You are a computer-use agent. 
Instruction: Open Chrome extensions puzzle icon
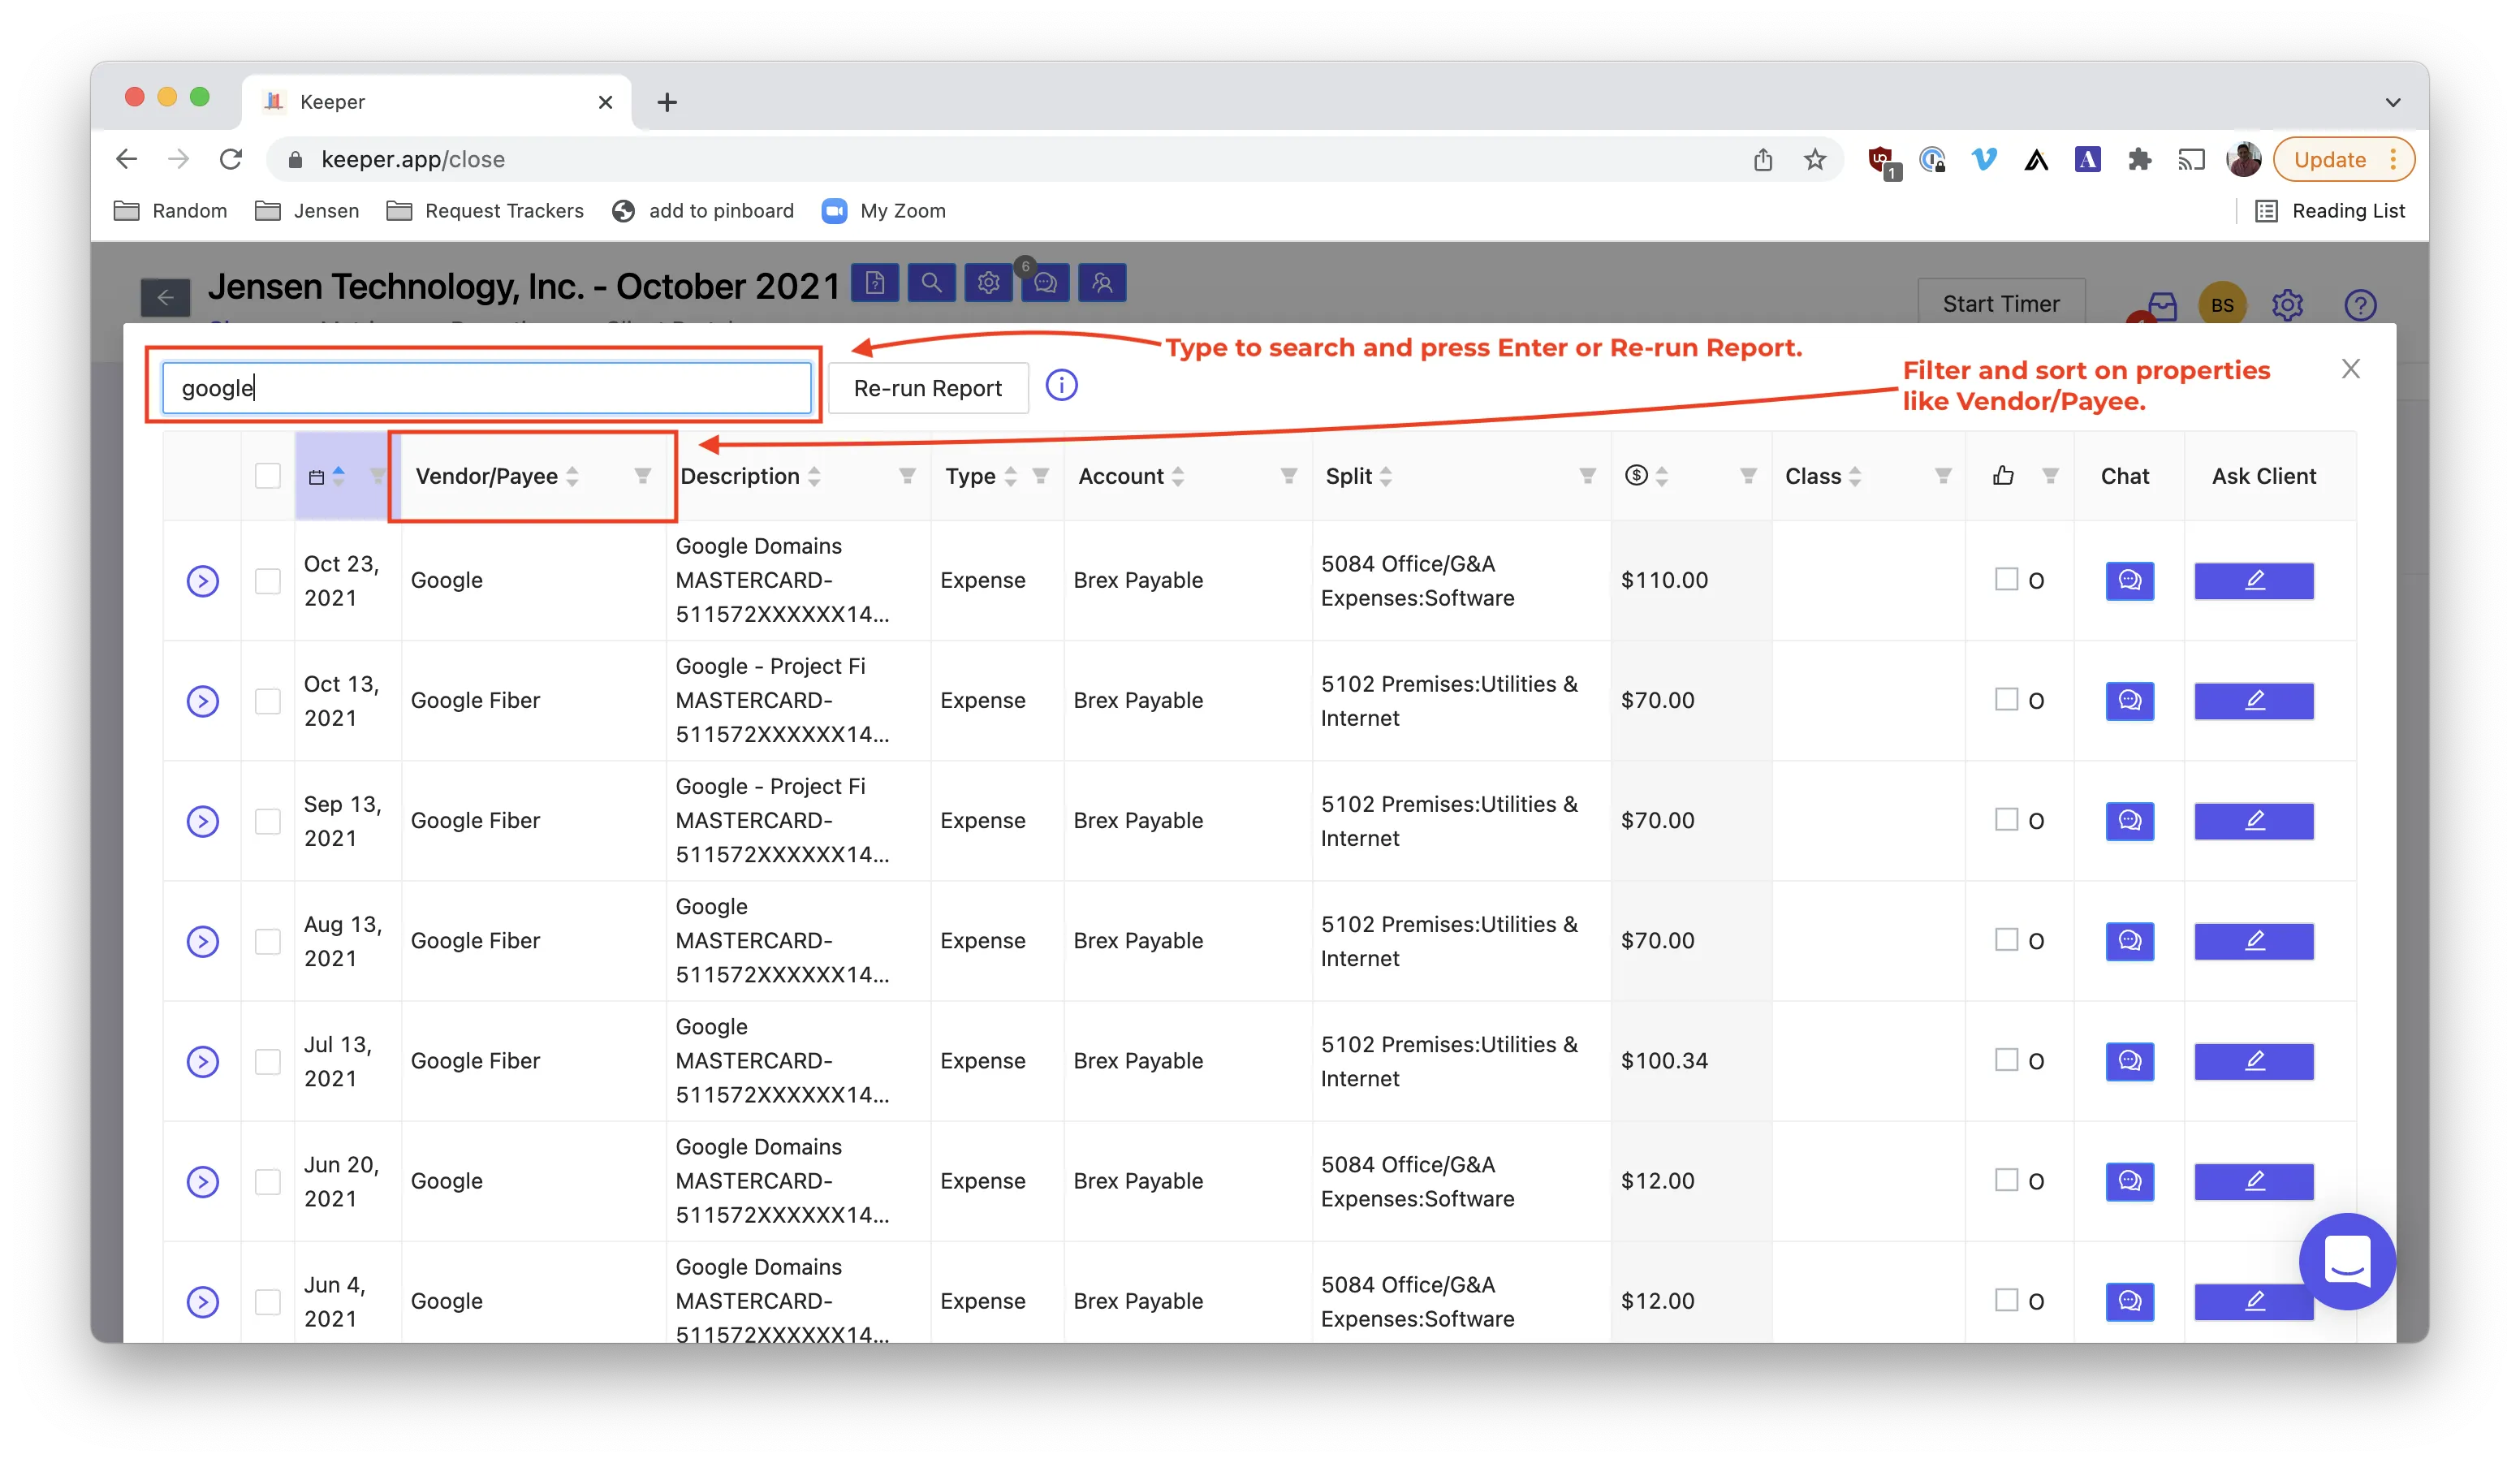tap(2139, 160)
